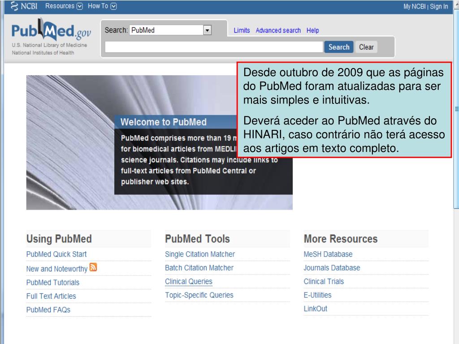Screen dimensions: 459x344
Task: Click the More Resources heading
Action: (341, 239)
